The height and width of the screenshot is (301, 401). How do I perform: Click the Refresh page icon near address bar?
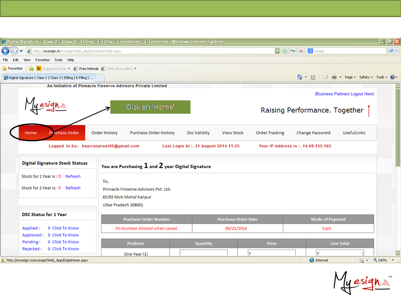(293, 51)
